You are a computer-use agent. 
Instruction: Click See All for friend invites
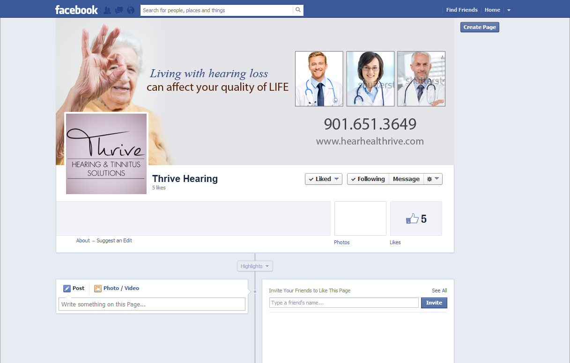coord(439,290)
